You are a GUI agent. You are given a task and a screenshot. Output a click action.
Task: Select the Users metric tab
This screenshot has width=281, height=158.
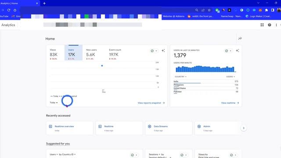[x=73, y=53]
